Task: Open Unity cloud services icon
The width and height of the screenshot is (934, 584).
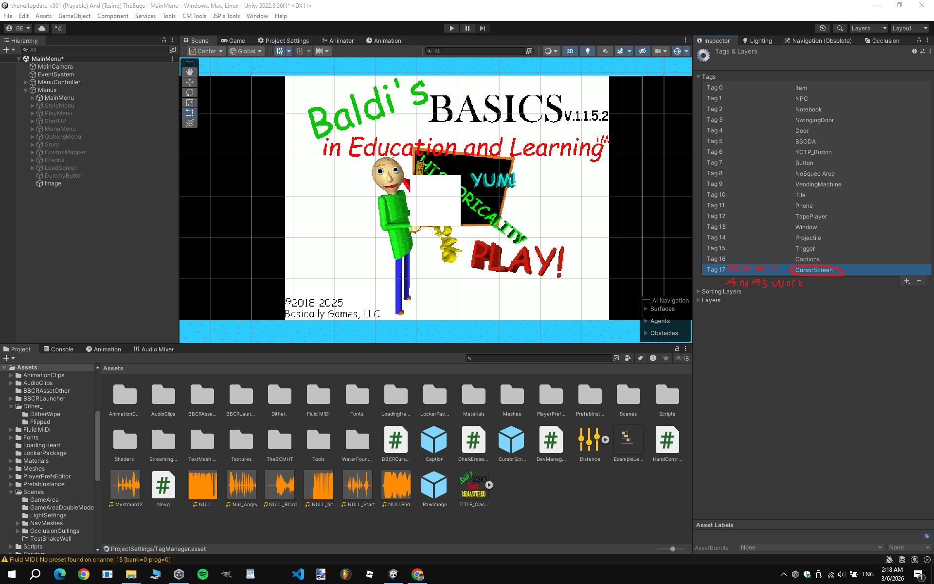Action: [x=42, y=28]
